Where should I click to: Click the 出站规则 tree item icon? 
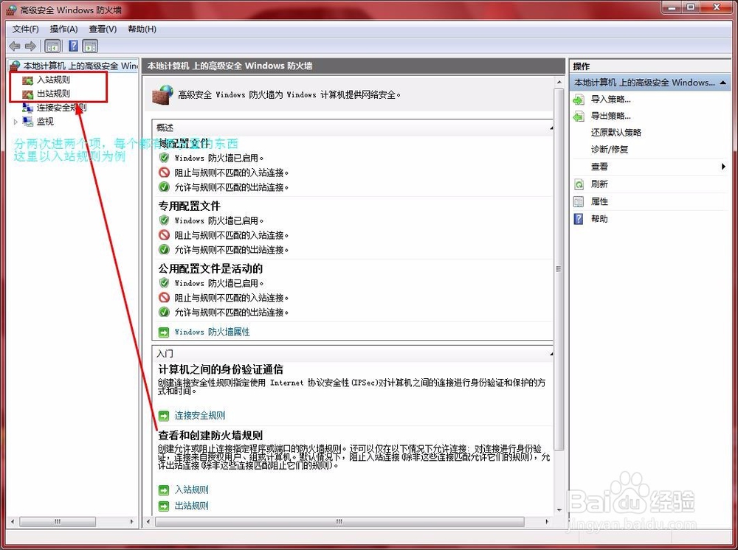(28, 94)
